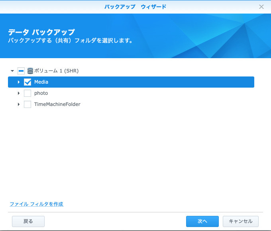Select the TimeMachineFolder name

point(57,104)
